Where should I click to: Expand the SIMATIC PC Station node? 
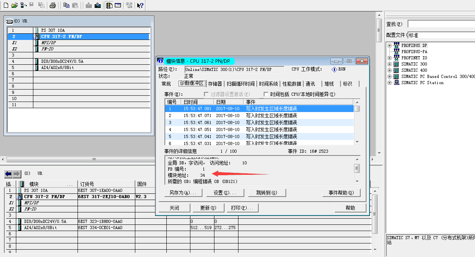tap(389, 83)
